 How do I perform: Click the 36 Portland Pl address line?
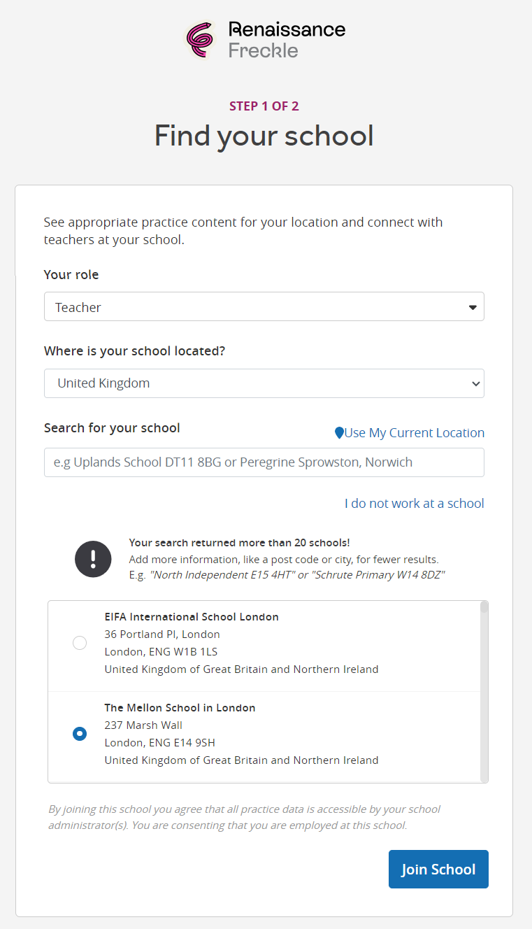point(162,634)
